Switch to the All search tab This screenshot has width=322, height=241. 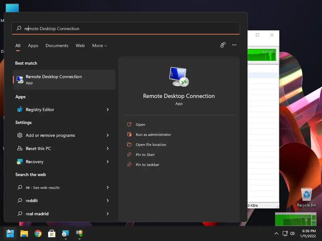[x=18, y=46]
